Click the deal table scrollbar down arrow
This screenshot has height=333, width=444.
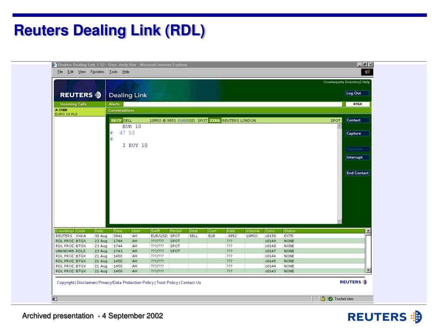(368, 271)
